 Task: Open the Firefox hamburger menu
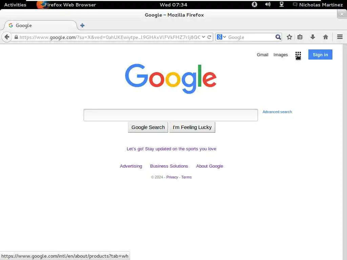pos(340,37)
